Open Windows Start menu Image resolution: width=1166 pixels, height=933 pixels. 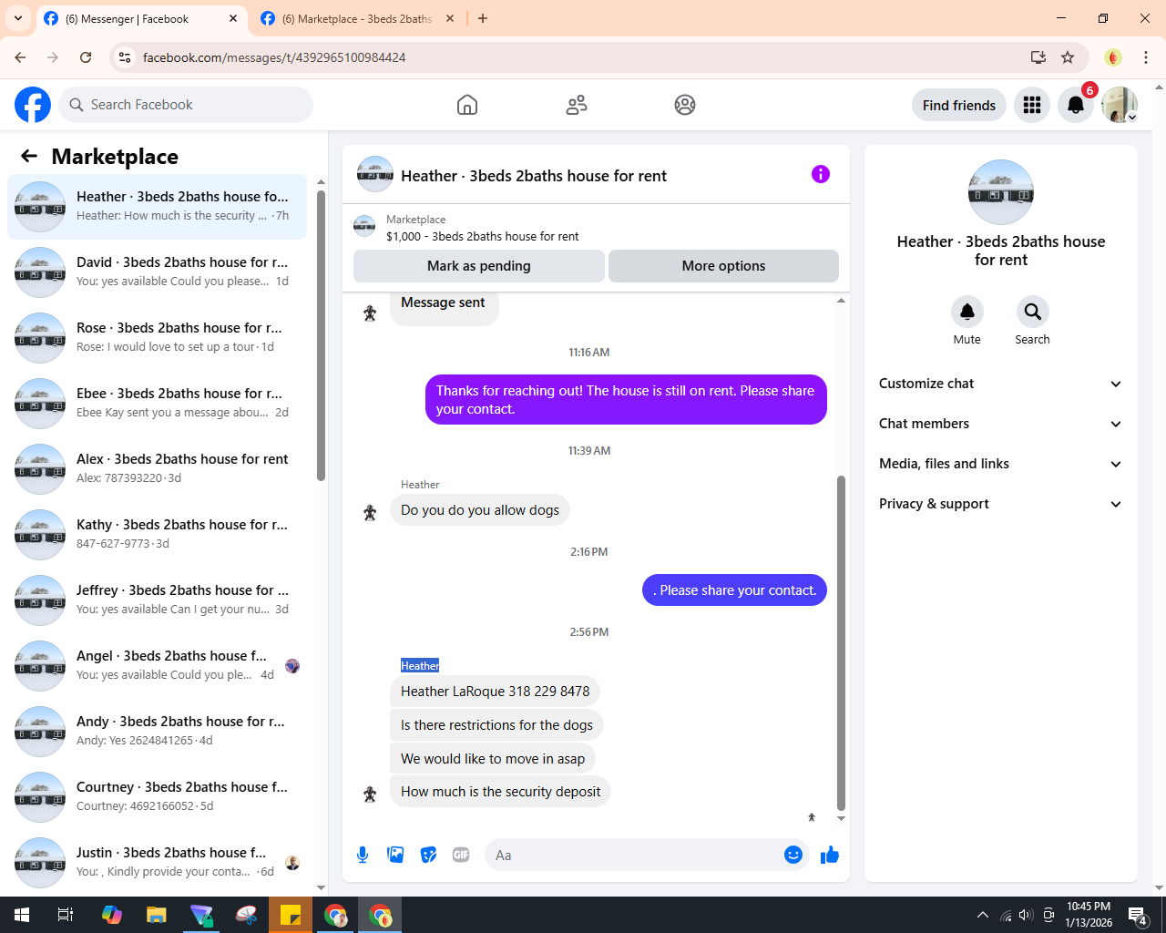(22, 915)
